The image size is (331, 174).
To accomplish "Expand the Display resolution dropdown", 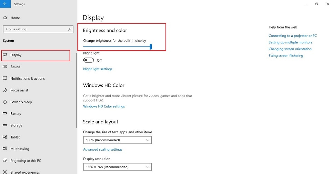I will click(x=117, y=167).
